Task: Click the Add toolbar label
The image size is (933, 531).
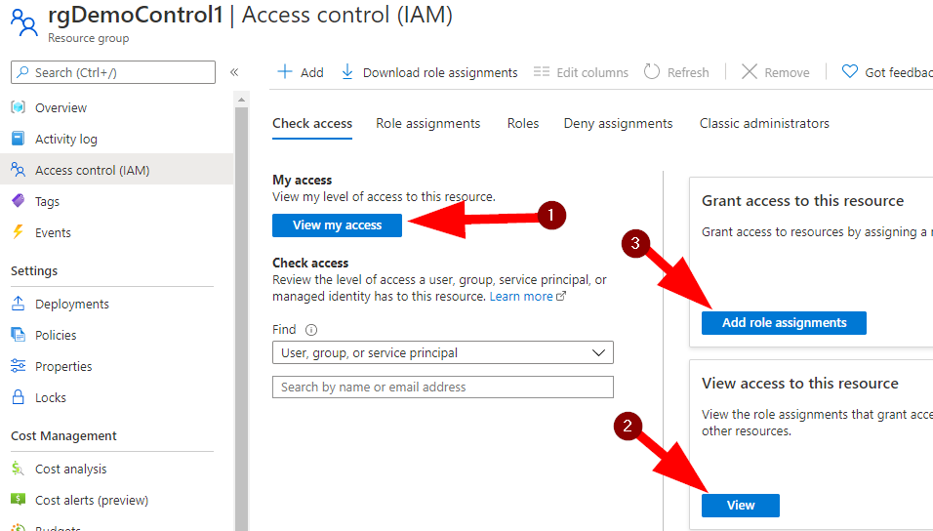Action: 311,72
